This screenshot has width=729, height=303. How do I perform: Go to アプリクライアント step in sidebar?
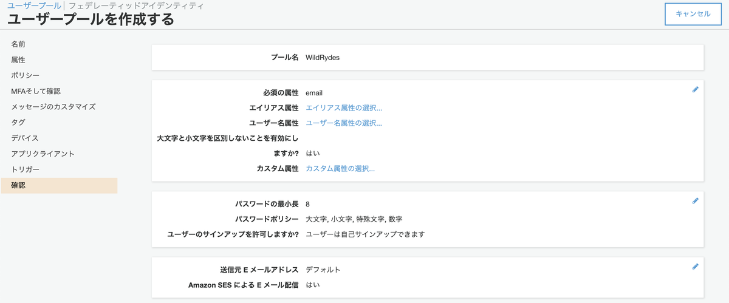43,154
